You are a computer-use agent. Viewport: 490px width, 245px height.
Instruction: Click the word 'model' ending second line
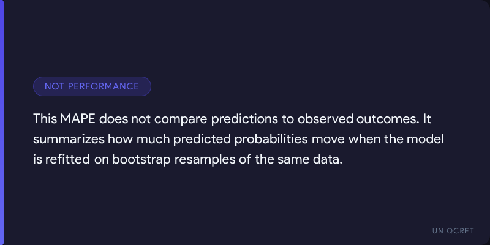(x=434, y=139)
